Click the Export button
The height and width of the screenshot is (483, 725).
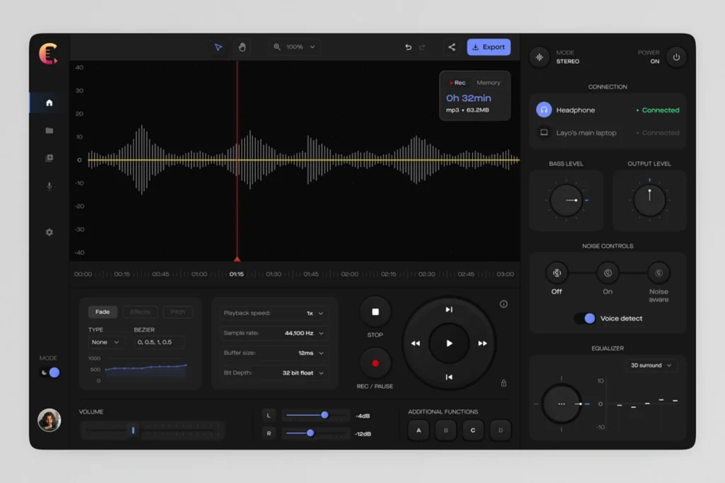488,47
